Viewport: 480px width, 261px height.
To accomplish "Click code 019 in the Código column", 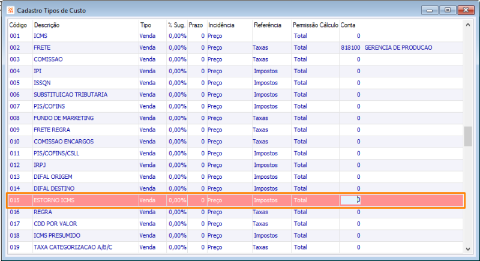I will 14,247.
